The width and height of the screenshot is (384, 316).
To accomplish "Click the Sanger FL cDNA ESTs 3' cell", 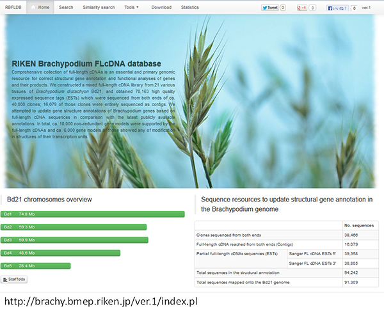I will click(315, 264).
